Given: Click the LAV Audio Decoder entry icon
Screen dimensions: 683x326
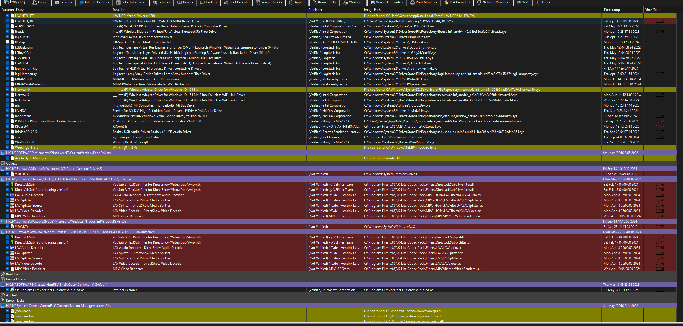Looking at the screenshot, I should click(x=12, y=195).
